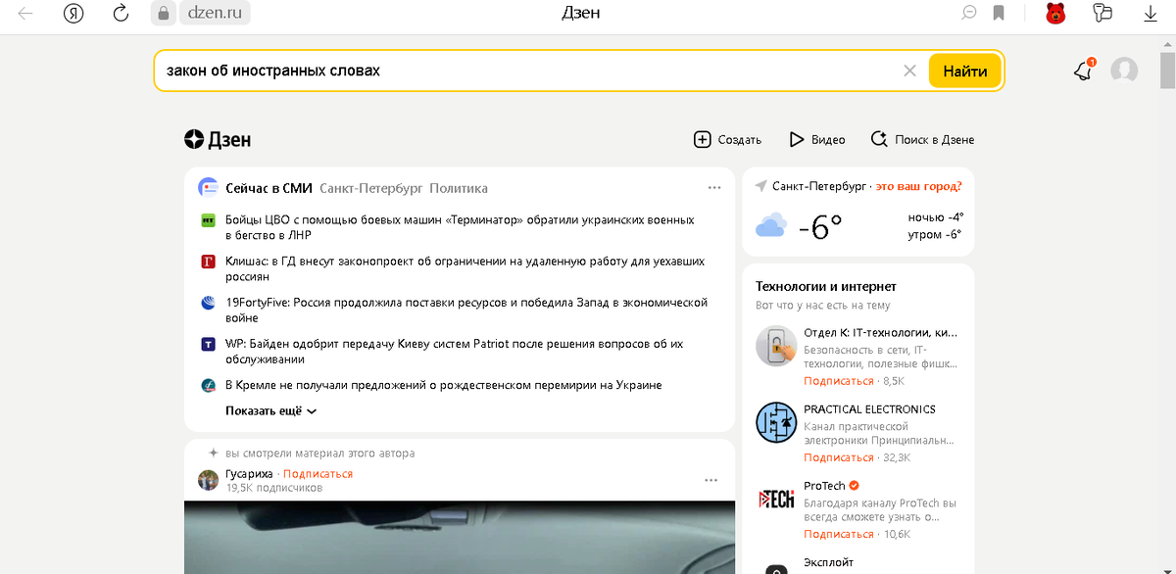Screen dimensions: 1176x574
Task: Open the Отдел К: IT-технологии channel
Action: (881, 332)
